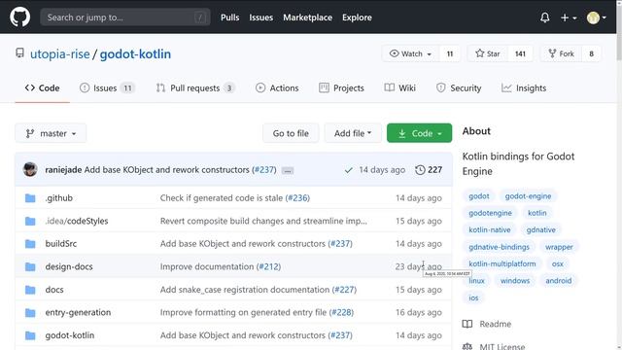622x350 pixels.
Task: Open the docs folder
Action: pos(54,290)
